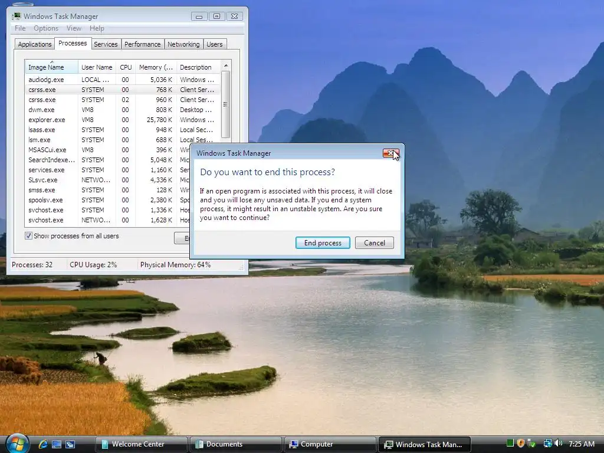Click the security shield tray icon

(520, 444)
